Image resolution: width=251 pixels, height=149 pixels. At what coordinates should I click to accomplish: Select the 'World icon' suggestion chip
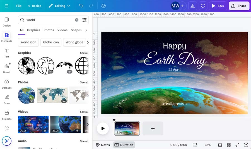coord(28,42)
